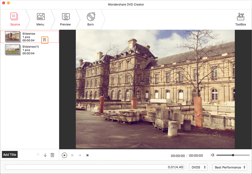Move title up with the up arrow
The image size is (252, 174).
pos(38,155)
